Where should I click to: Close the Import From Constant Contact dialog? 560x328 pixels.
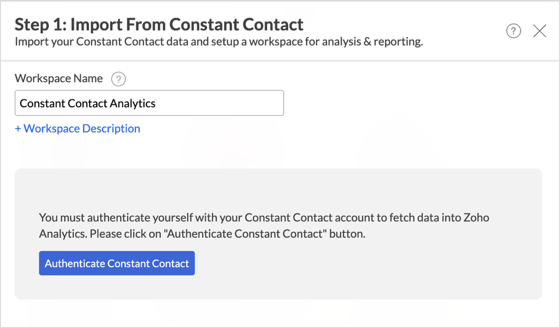pos(540,31)
